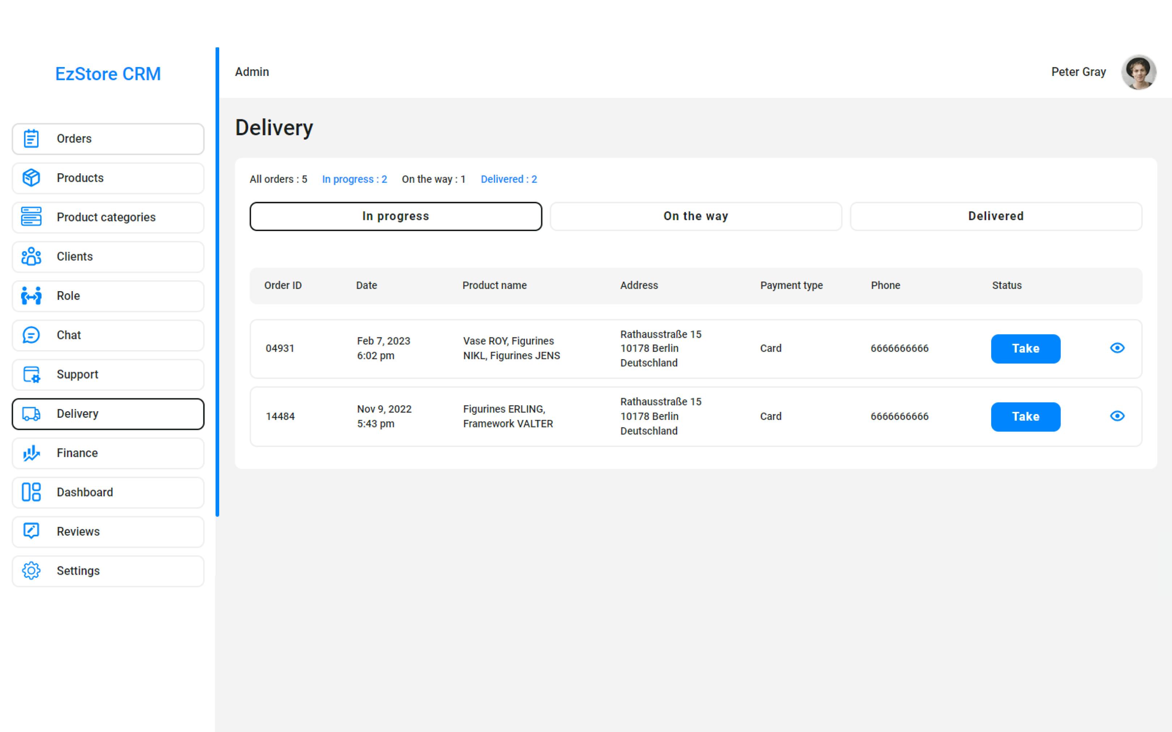Click the Clients people icon

point(31,256)
